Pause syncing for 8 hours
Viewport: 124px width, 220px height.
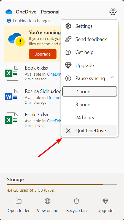point(90,105)
